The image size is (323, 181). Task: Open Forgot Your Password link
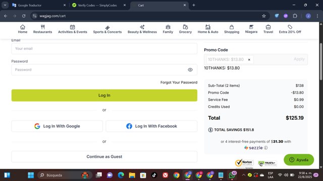coord(179,82)
